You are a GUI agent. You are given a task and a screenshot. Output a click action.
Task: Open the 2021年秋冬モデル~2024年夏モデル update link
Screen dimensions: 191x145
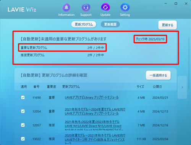(x=95, y=111)
